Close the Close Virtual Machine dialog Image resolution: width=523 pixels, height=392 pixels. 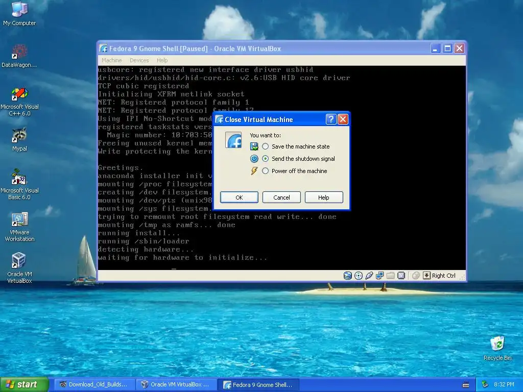point(343,119)
